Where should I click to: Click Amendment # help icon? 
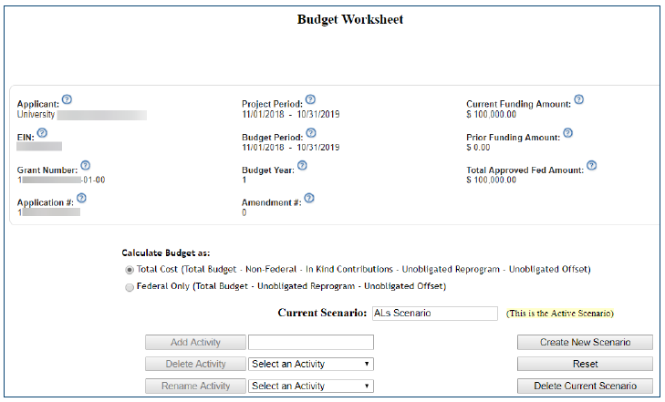[x=308, y=198]
